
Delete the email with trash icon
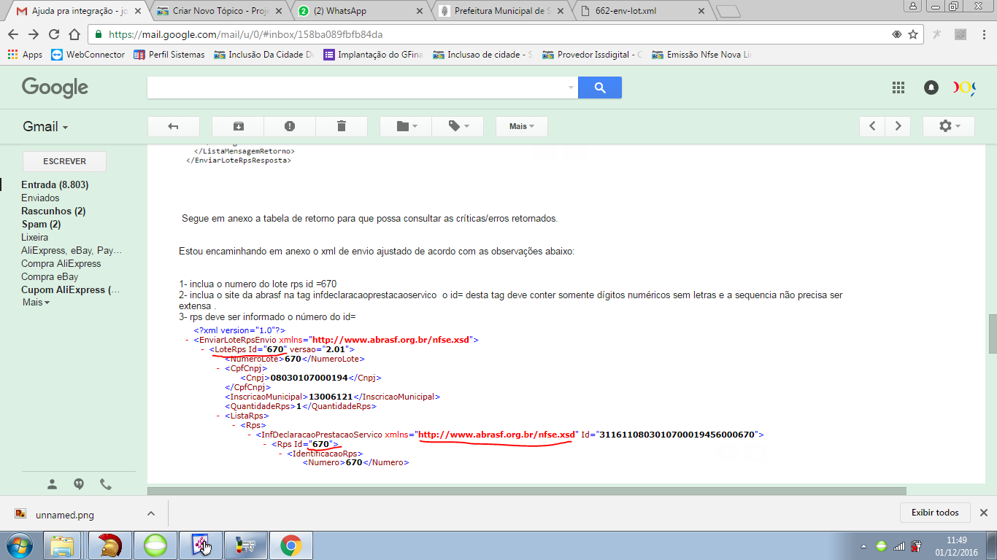point(341,126)
